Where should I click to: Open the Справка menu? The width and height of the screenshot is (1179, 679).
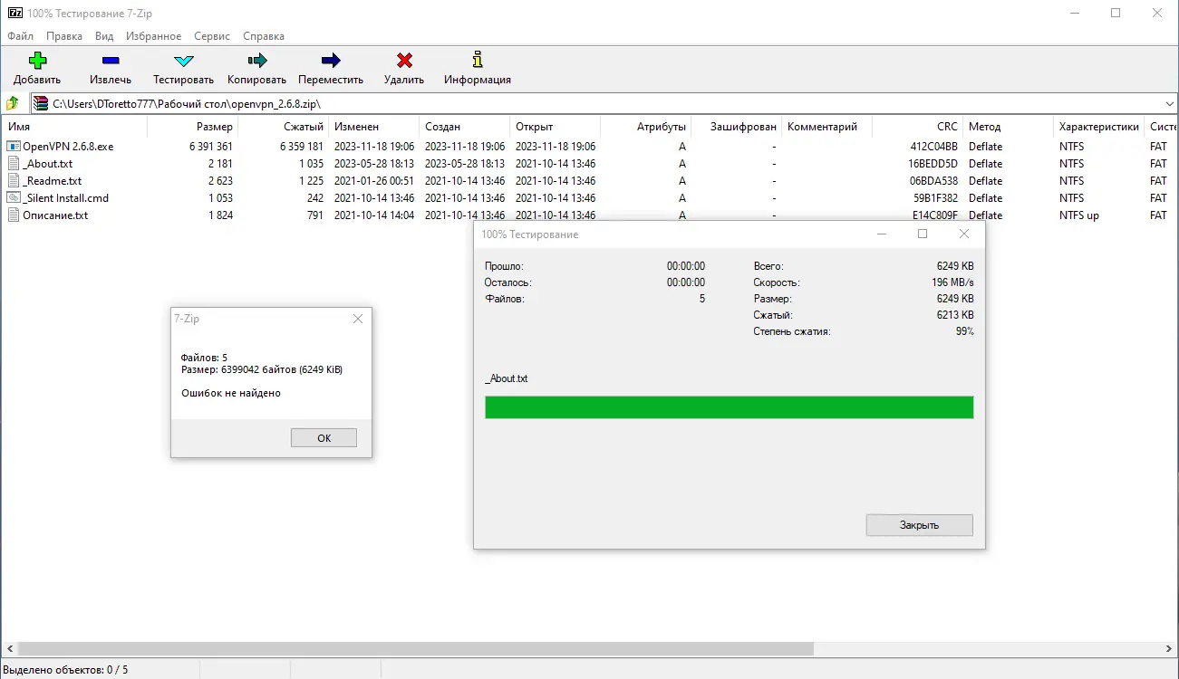click(264, 36)
